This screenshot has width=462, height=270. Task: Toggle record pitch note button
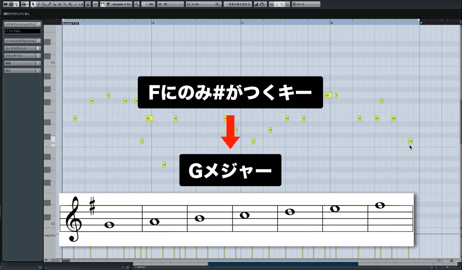pos(276,4)
